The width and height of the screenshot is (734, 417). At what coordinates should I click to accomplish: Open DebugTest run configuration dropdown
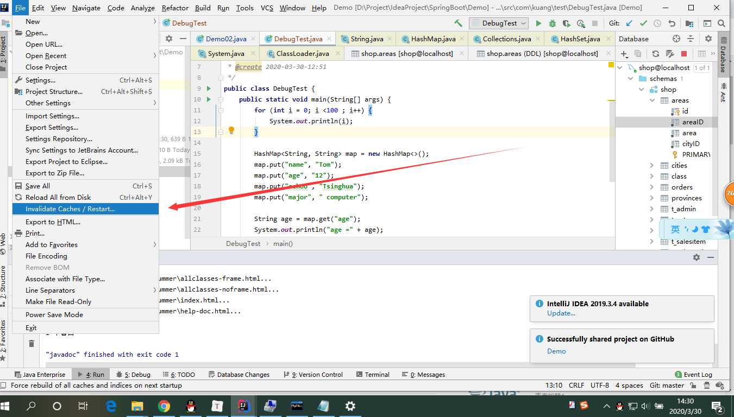pos(499,23)
